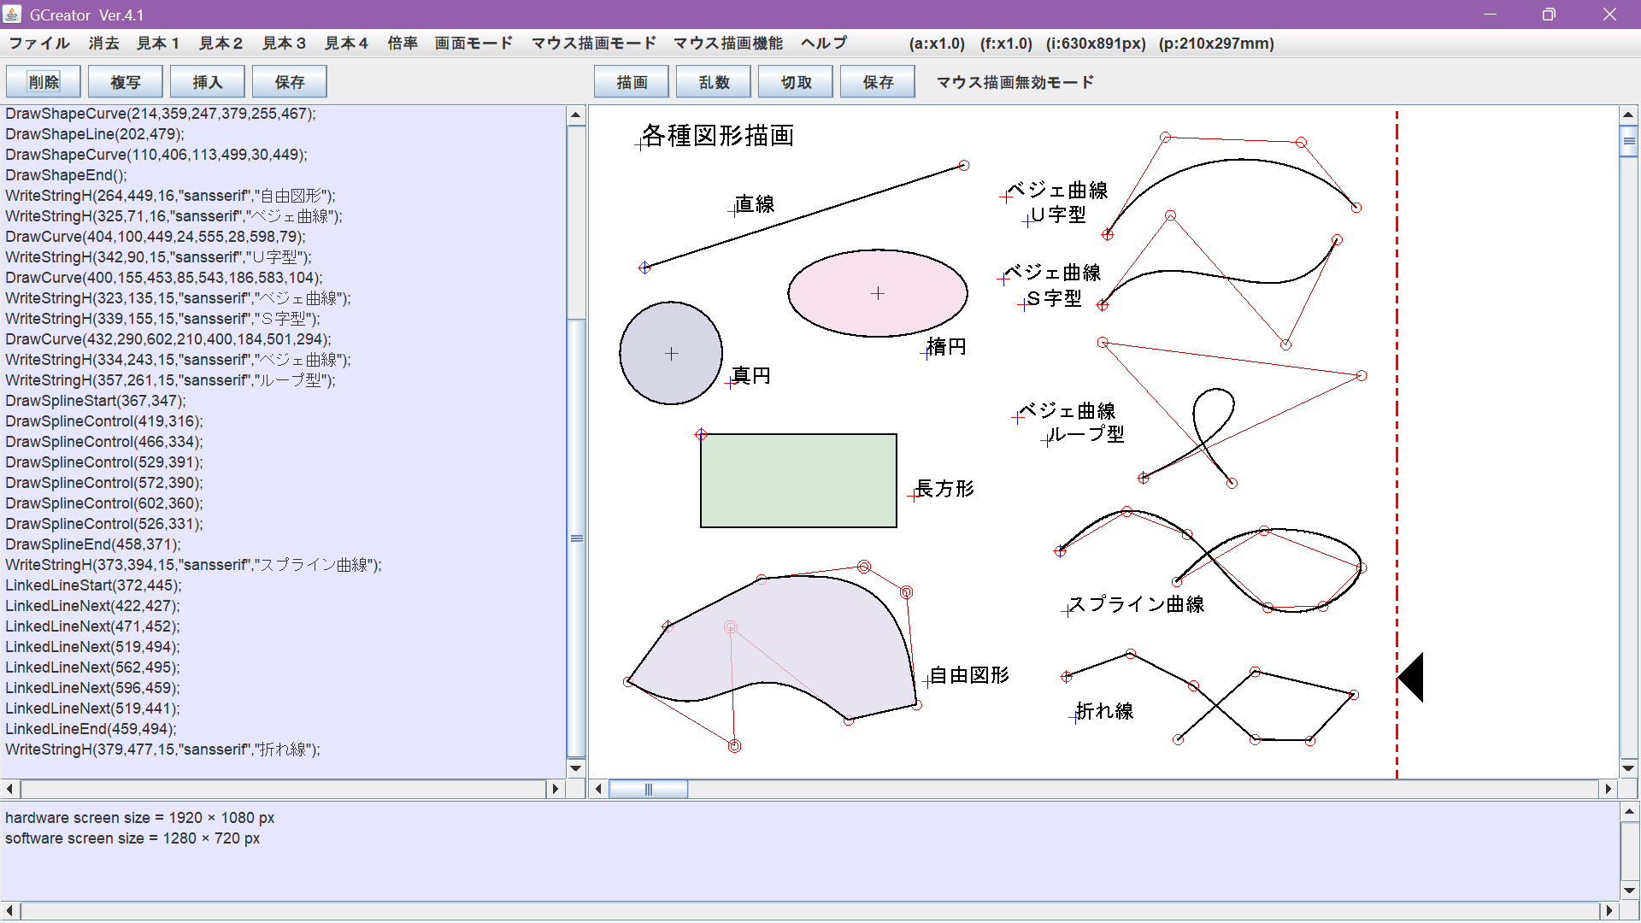Click code panel scroll down arrow
This screenshot has height=923, width=1641.
[576, 767]
